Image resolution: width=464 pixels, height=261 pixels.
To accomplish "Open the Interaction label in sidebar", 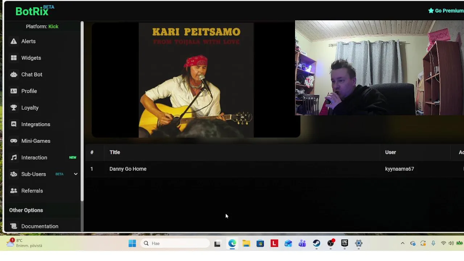I will coord(34,158).
